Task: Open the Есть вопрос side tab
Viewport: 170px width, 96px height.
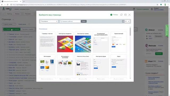Action: pyautogui.click(x=167, y=31)
